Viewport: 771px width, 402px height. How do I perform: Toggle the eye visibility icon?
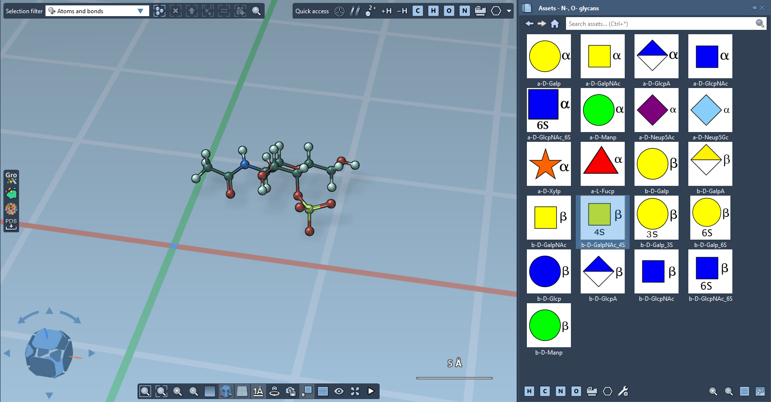click(x=339, y=391)
